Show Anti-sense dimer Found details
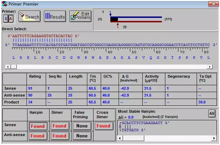This screenshot has width=220, height=145. (59, 136)
